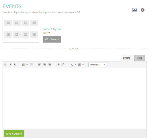
Task: Open the Font Sizes dropdown
Action: pyautogui.click(x=98, y=65)
